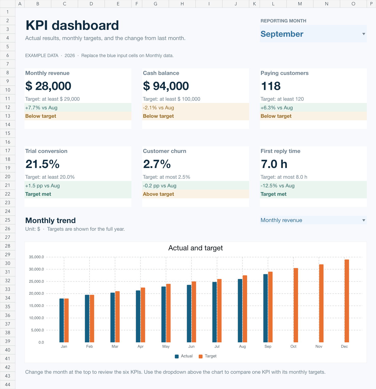
Task: Click Target: at most 8.0 h text
Action: pyautogui.click(x=284, y=177)
